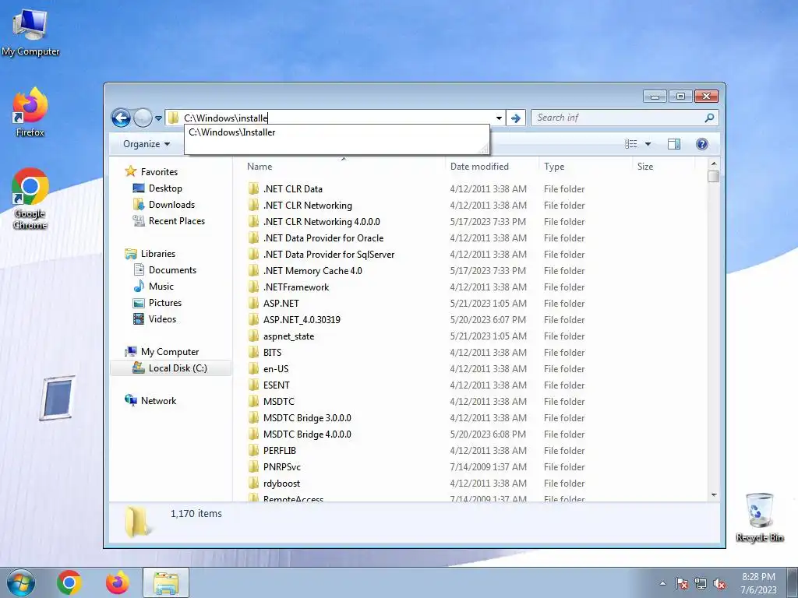798x598 pixels.
Task: Open the Windows Start button
Action: coord(20,582)
